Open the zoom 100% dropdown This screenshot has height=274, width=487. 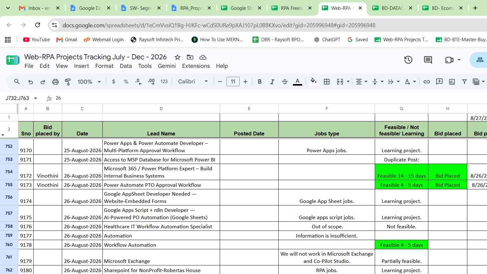89,82
